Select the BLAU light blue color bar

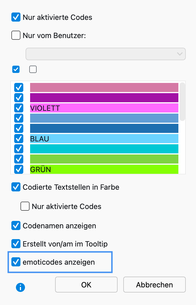[104, 139]
